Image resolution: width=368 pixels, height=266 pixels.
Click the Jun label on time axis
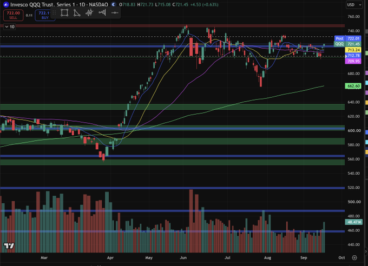tap(183, 257)
